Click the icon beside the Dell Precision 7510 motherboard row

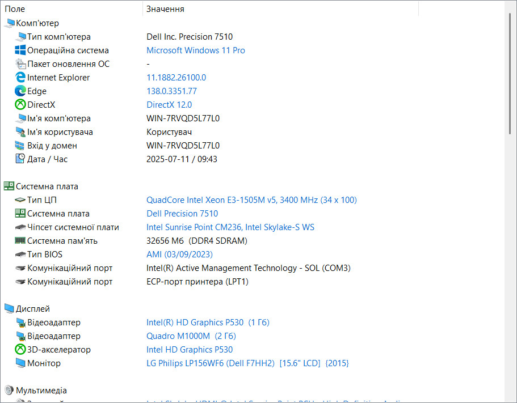tap(20, 213)
